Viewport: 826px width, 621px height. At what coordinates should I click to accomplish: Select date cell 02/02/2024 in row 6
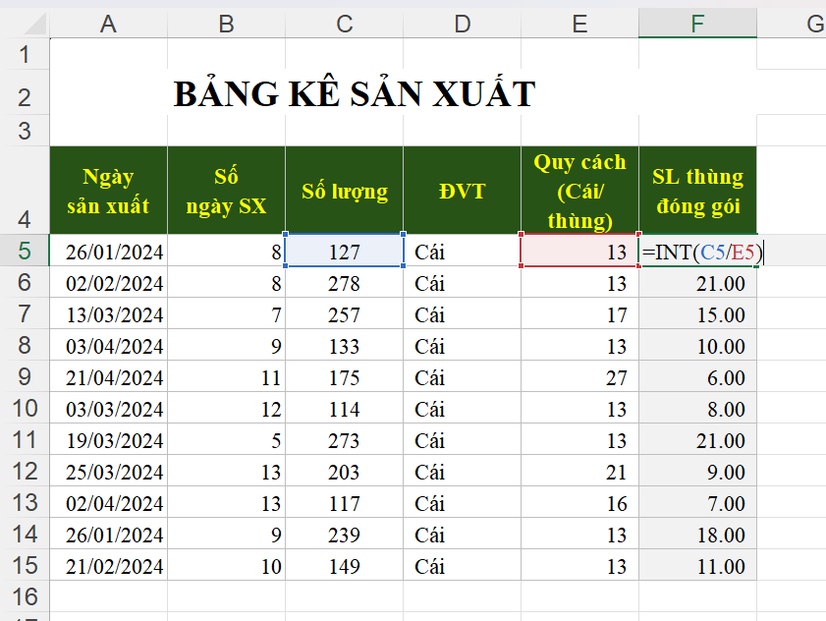[x=108, y=283]
